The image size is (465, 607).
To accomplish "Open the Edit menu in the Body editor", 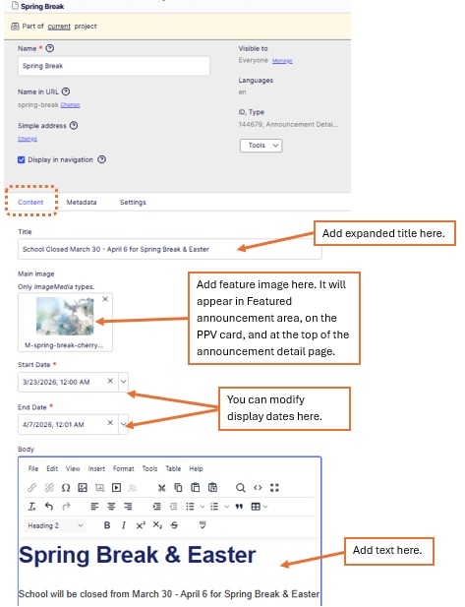I will [52, 468].
